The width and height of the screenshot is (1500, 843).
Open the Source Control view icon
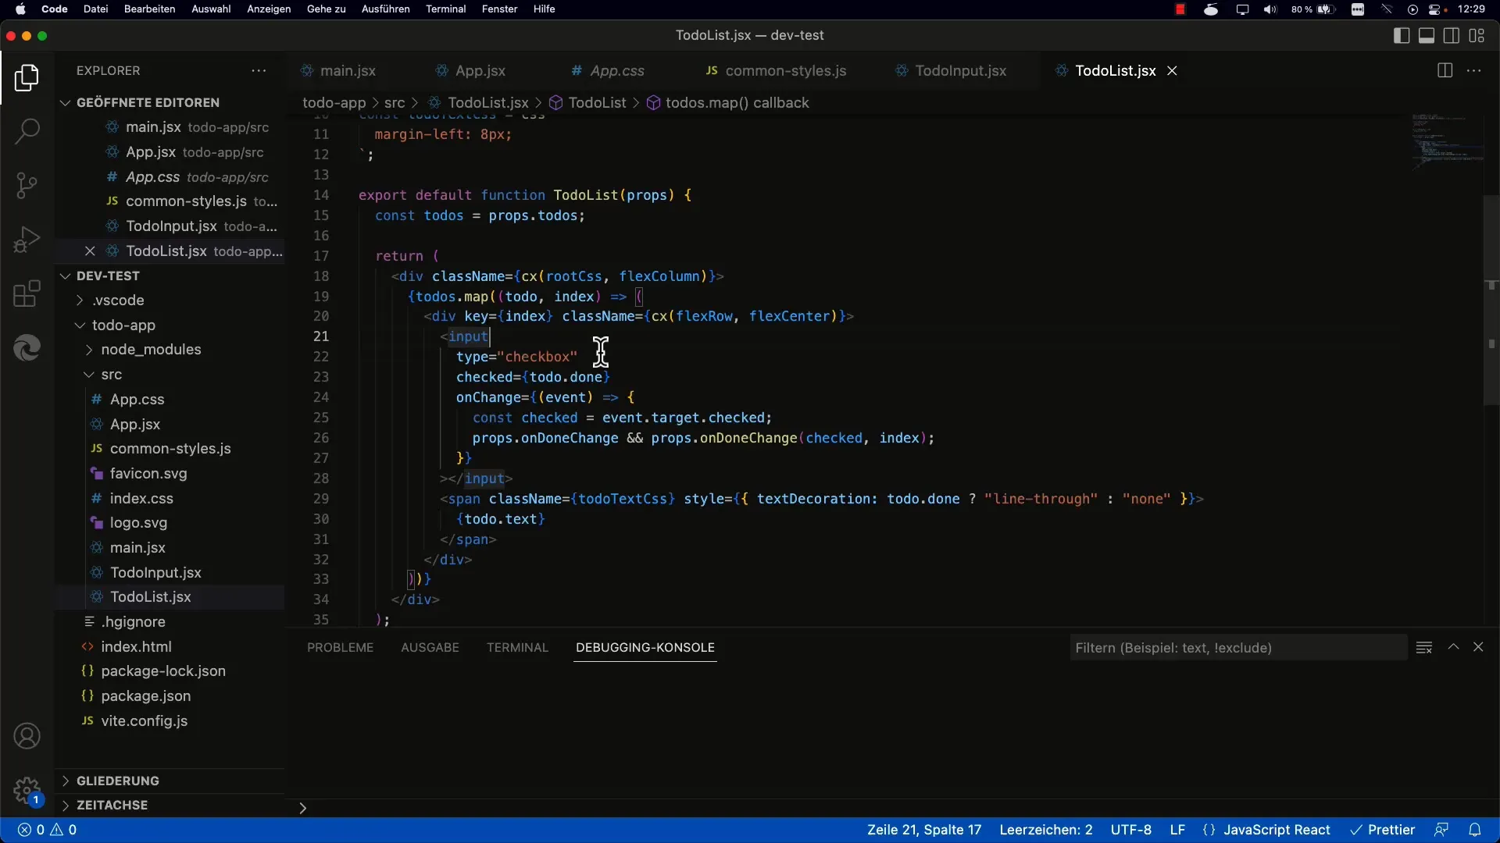pos(27,186)
